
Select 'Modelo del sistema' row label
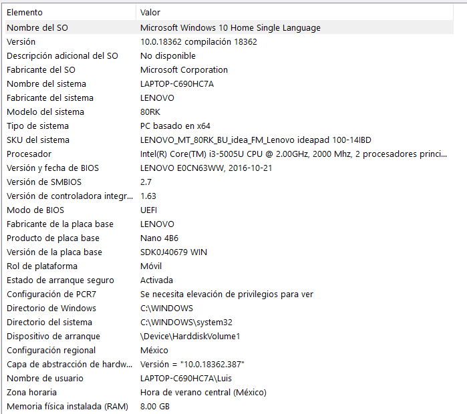pos(45,112)
